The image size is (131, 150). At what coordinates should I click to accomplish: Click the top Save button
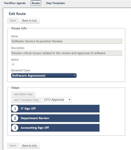pos(13,20)
